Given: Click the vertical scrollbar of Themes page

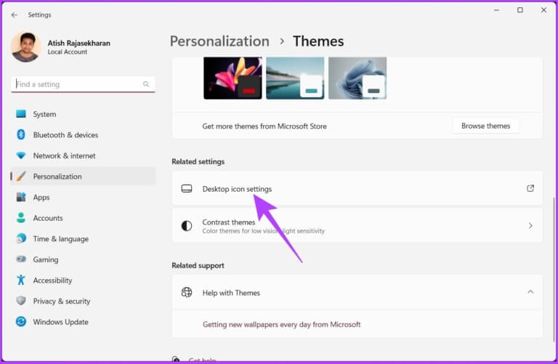Looking at the screenshot, I should click(554, 269).
